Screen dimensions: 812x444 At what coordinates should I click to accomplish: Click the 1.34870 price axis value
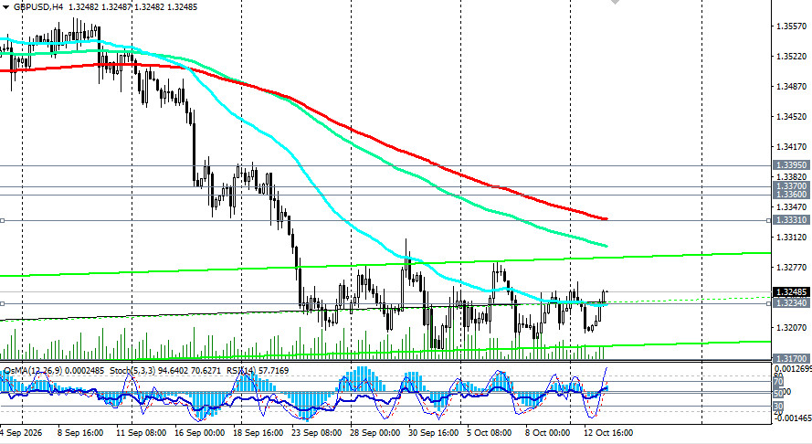point(792,86)
